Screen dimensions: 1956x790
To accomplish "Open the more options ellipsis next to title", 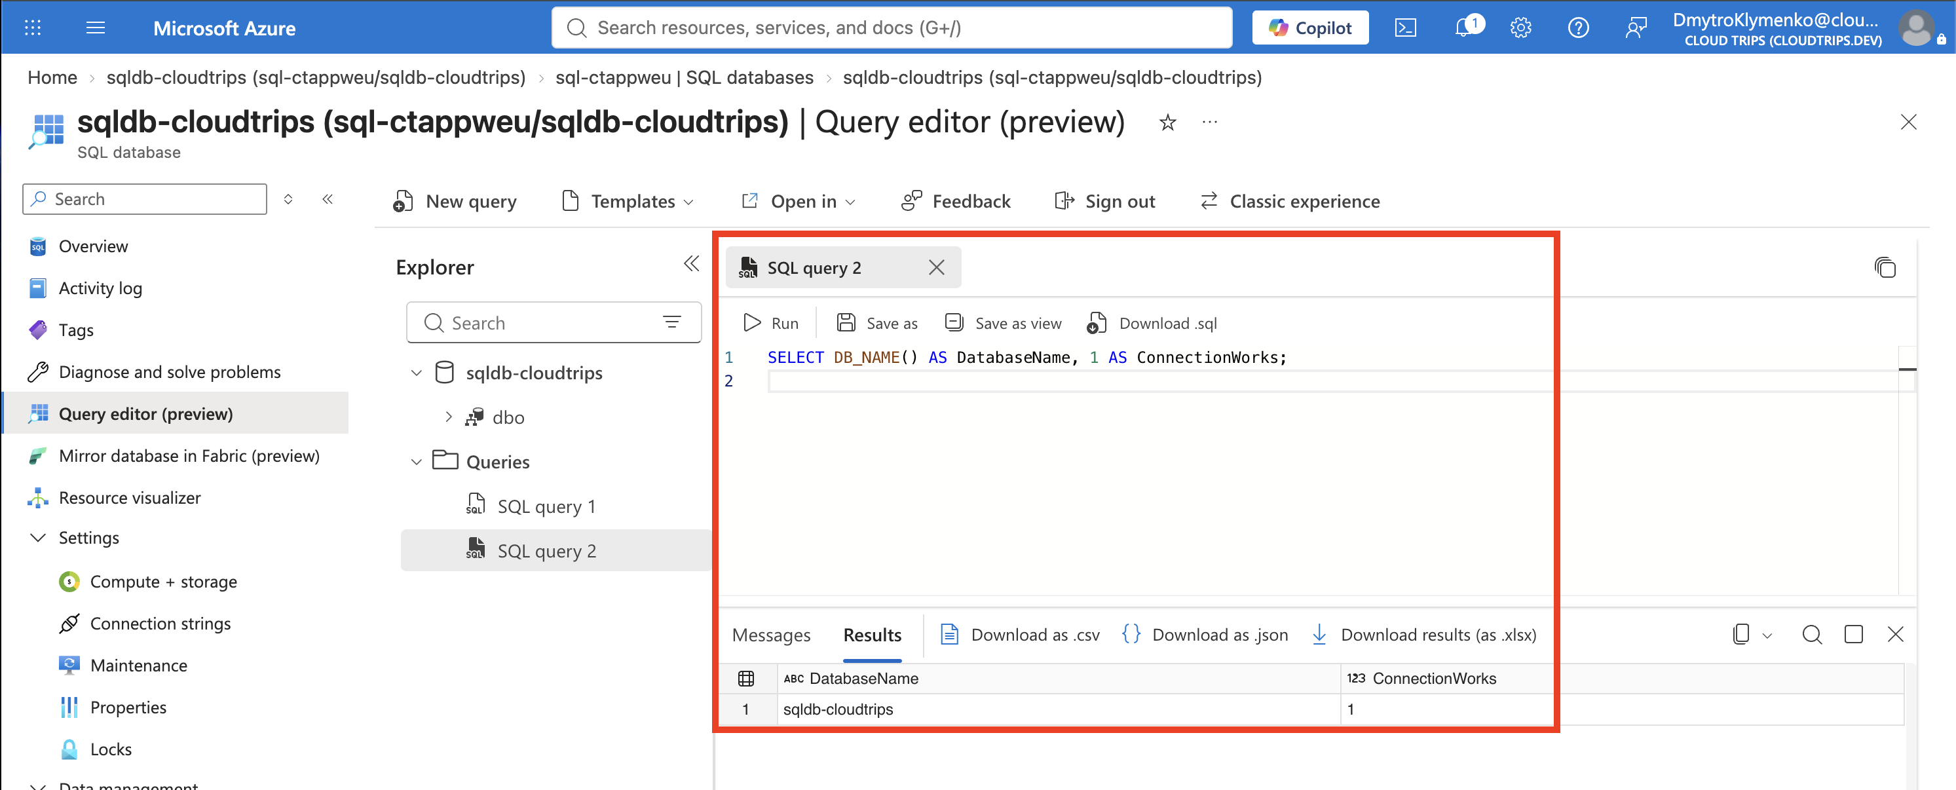I will point(1210,122).
